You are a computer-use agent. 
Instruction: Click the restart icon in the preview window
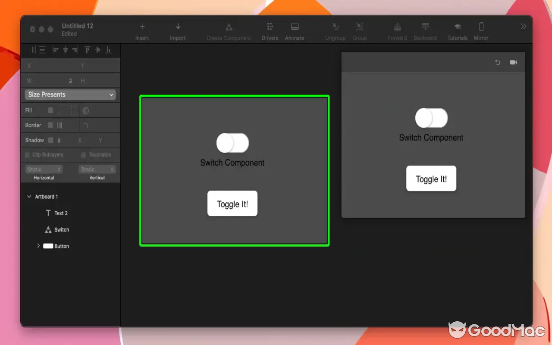click(498, 62)
